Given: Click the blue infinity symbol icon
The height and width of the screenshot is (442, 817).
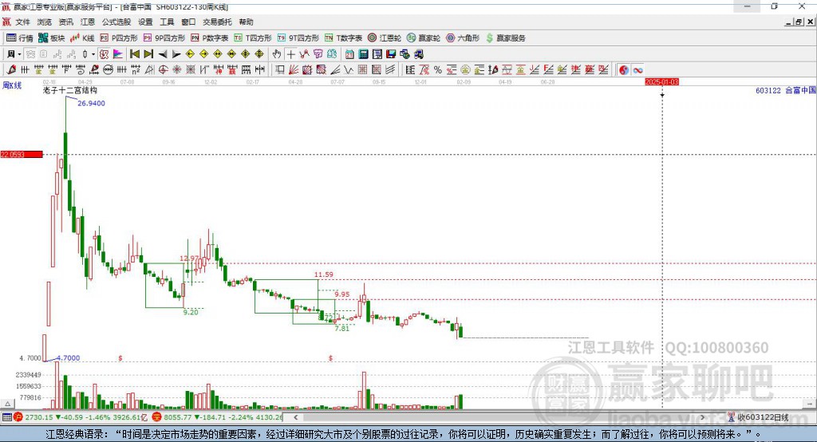Looking at the screenshot, I should (x=637, y=70).
